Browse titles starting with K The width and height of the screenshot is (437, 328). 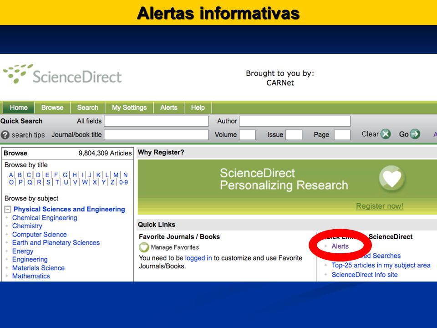click(98, 175)
